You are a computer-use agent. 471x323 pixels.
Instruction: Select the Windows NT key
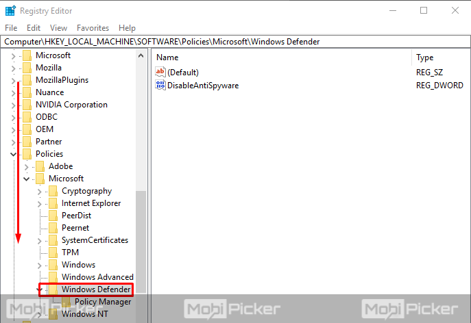tap(85, 314)
